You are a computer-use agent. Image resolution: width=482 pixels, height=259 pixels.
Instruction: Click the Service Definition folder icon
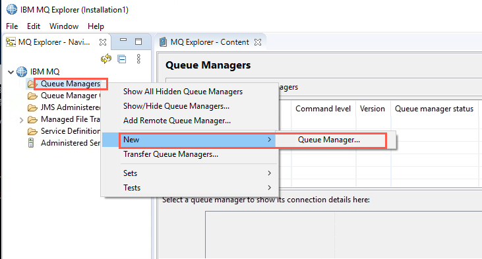pyautogui.click(x=32, y=131)
